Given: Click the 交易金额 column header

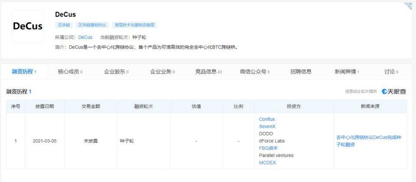Looking at the screenshot, I should pyautogui.click(x=91, y=107).
